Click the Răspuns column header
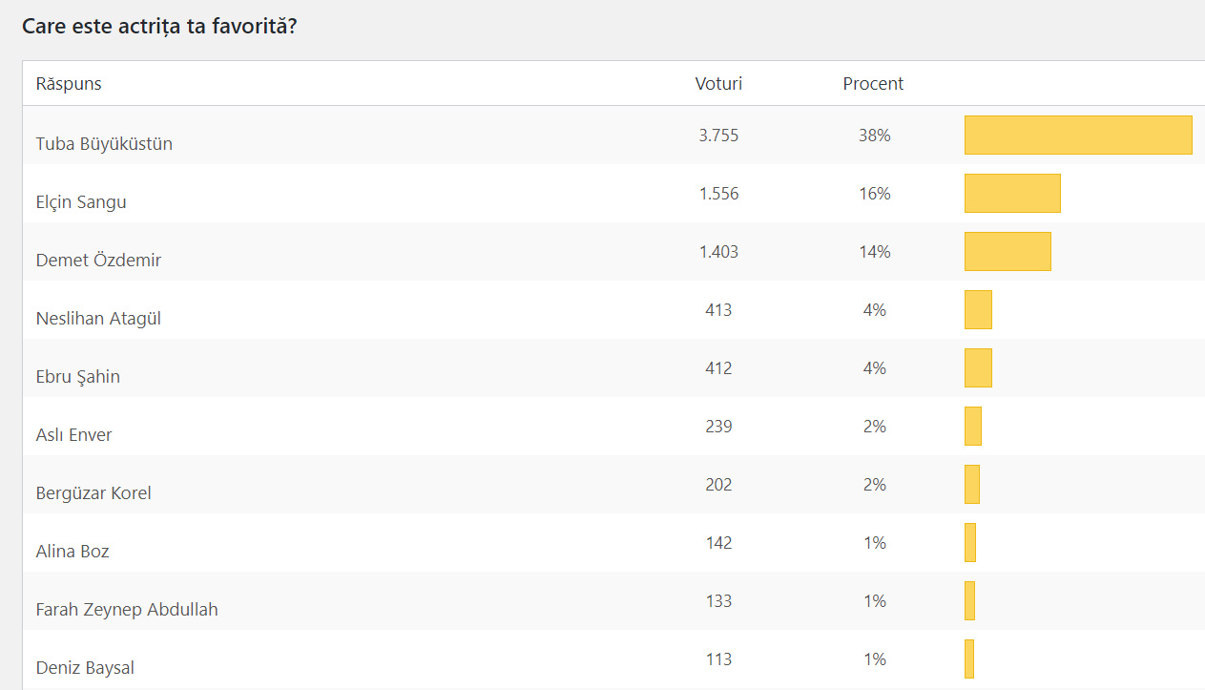Image resolution: width=1205 pixels, height=690 pixels. click(69, 84)
